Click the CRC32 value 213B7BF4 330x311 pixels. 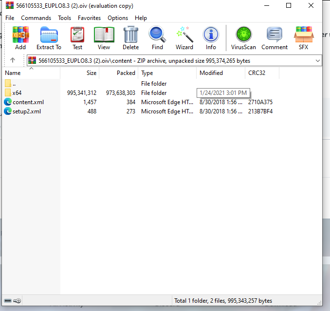(x=260, y=111)
